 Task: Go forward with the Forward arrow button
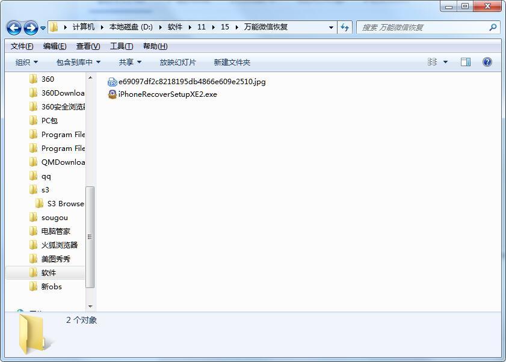(x=31, y=28)
